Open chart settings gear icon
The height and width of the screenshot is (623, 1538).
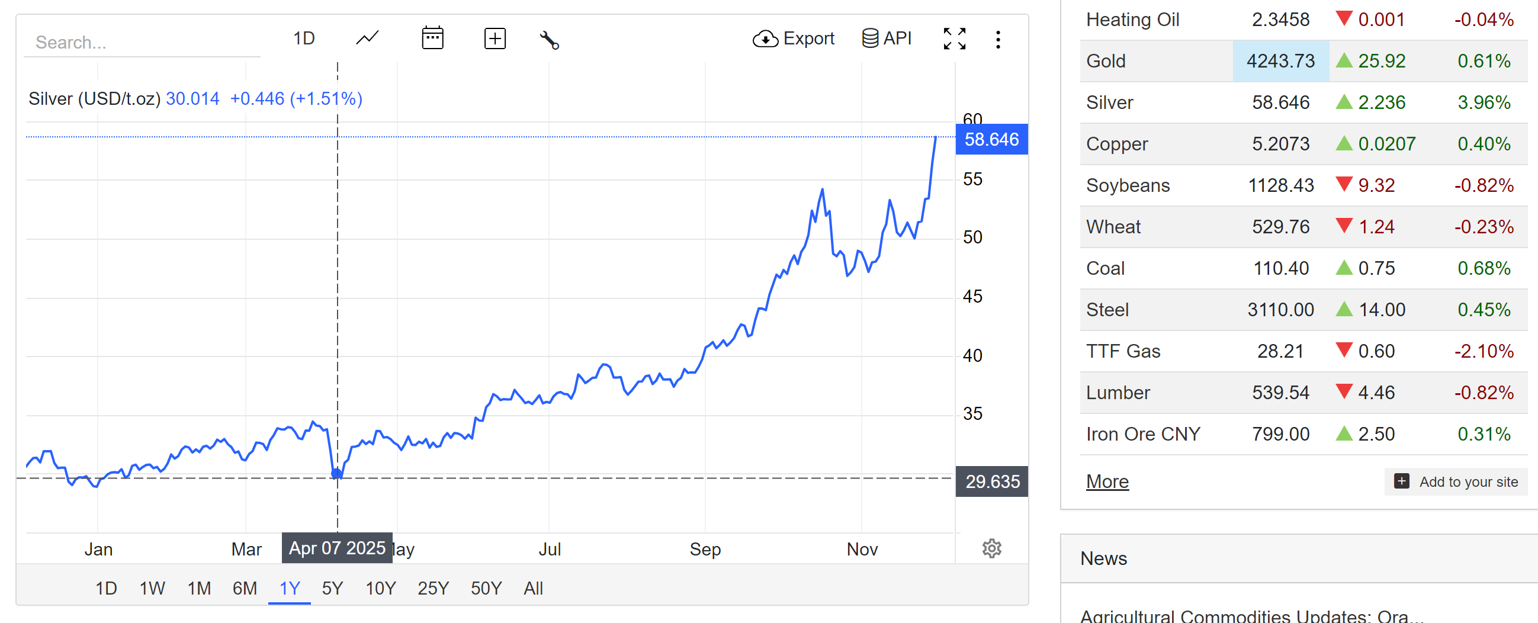point(992,548)
